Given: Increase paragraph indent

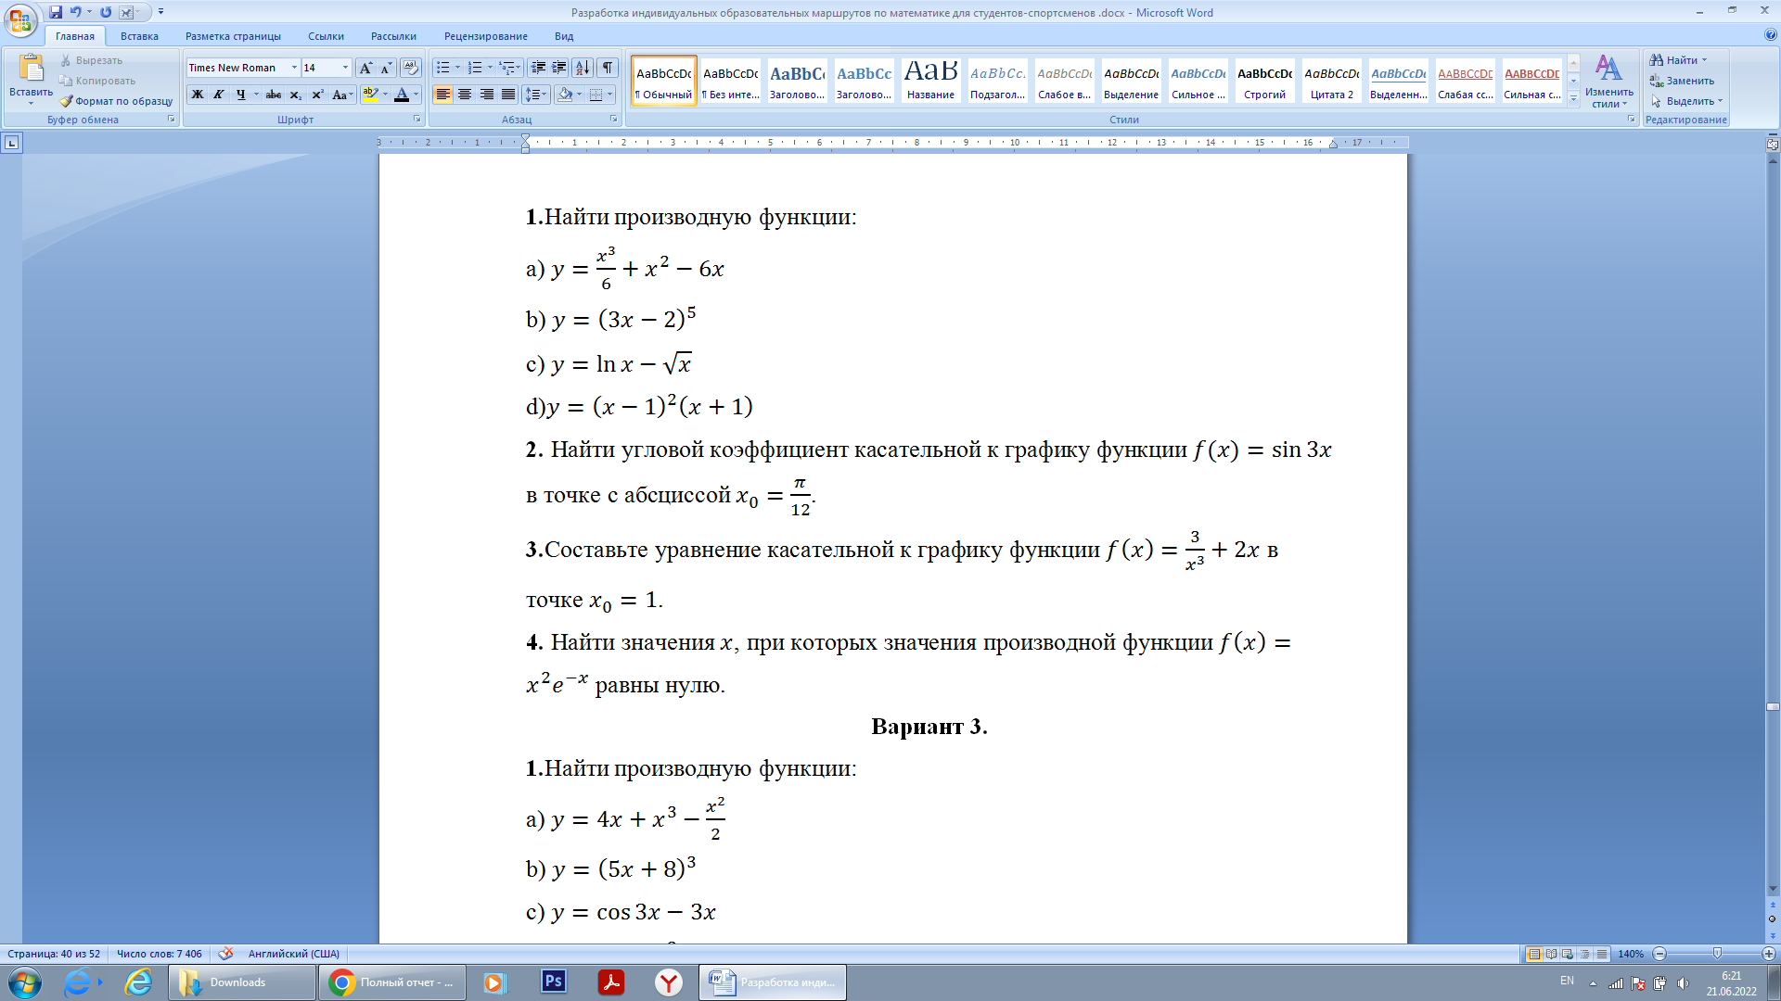Looking at the screenshot, I should click(558, 68).
